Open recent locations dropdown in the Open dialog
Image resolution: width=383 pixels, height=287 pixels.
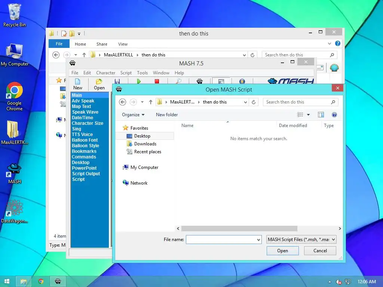(142, 102)
